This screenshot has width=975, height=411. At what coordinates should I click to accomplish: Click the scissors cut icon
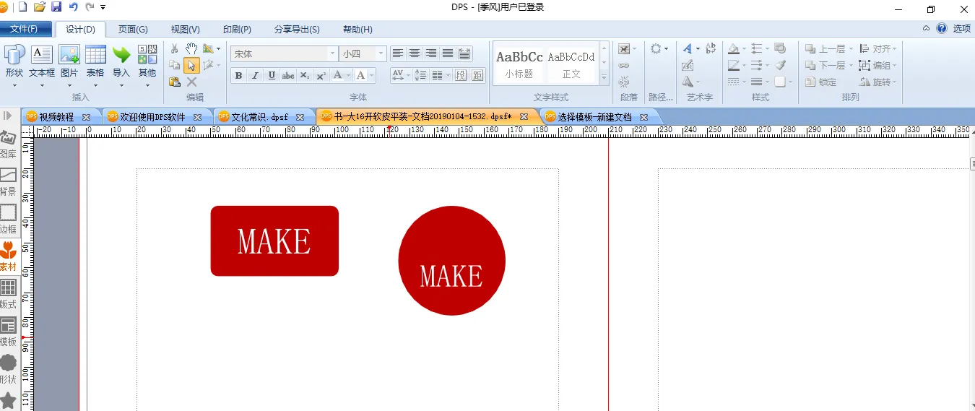(174, 48)
